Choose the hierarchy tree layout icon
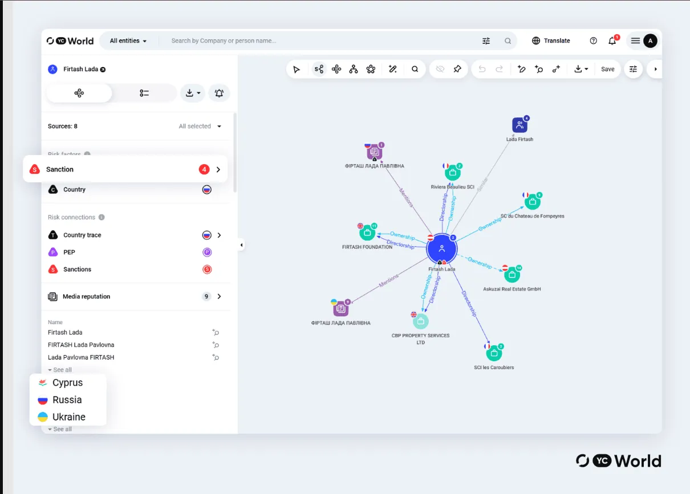 tap(354, 69)
